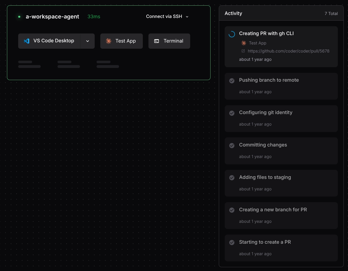The height and width of the screenshot is (271, 348).
Task: Select the VS Code Desktop icon
Action: pos(26,41)
